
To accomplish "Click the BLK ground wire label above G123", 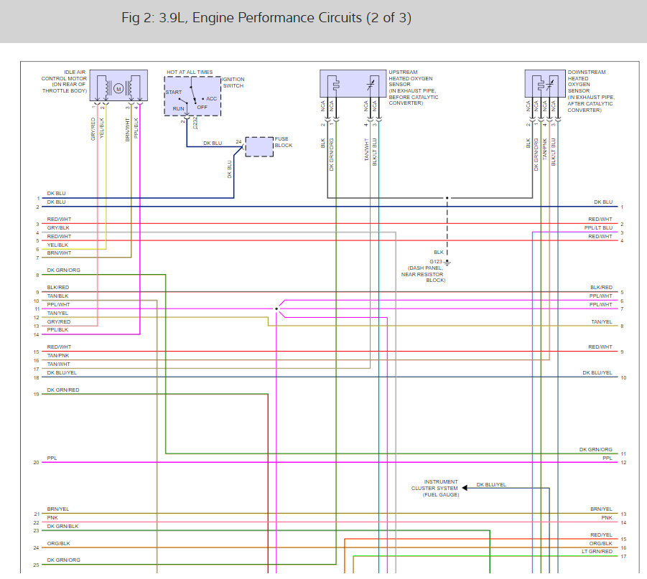I will coord(439,252).
